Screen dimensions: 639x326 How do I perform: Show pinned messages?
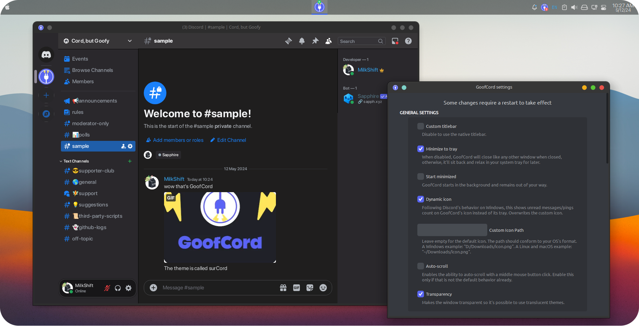pyautogui.click(x=315, y=41)
